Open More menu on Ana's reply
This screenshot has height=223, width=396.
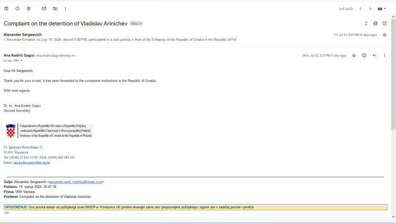(385, 56)
